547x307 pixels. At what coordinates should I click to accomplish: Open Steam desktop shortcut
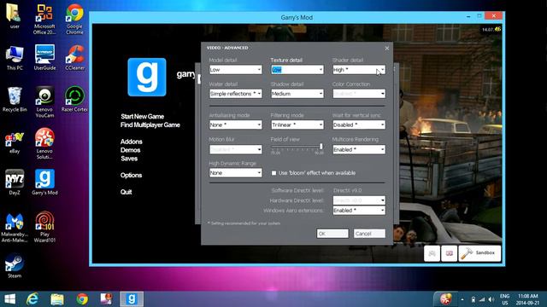[x=15, y=266]
